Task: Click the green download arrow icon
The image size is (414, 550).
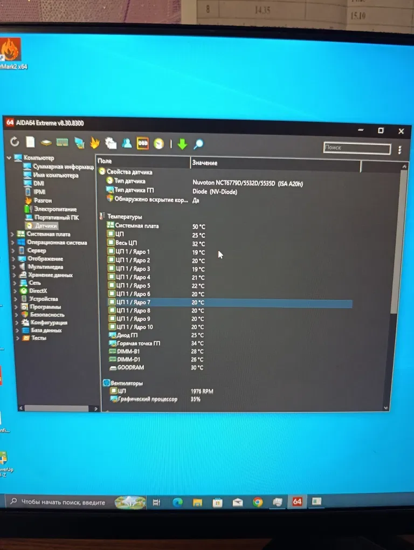Action: (x=182, y=144)
